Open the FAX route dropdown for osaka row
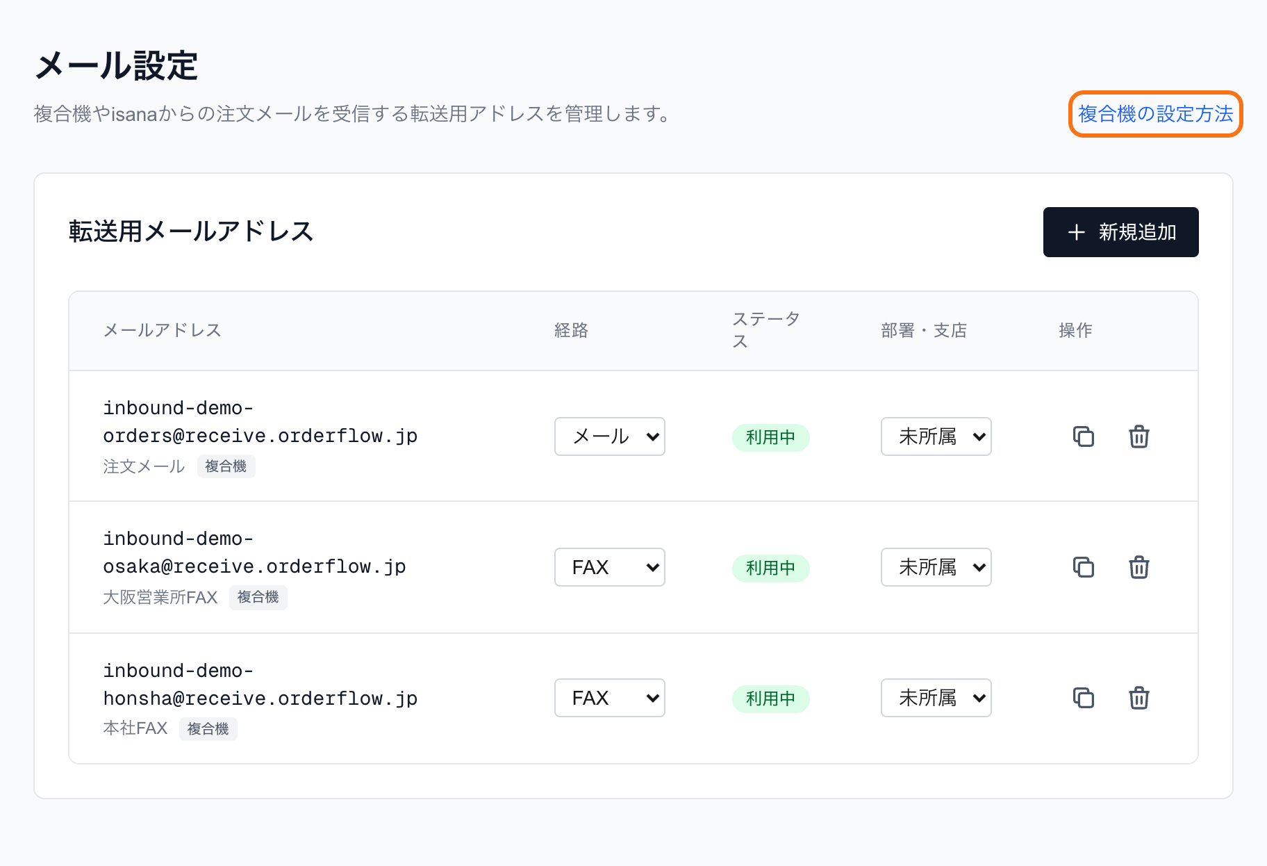Image resolution: width=1267 pixels, height=866 pixels. point(610,567)
